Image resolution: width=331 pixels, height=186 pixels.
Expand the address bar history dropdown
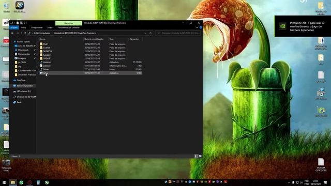click(145, 33)
